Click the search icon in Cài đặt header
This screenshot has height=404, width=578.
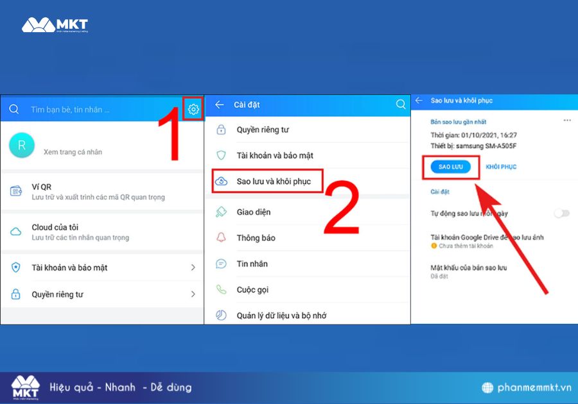(401, 105)
